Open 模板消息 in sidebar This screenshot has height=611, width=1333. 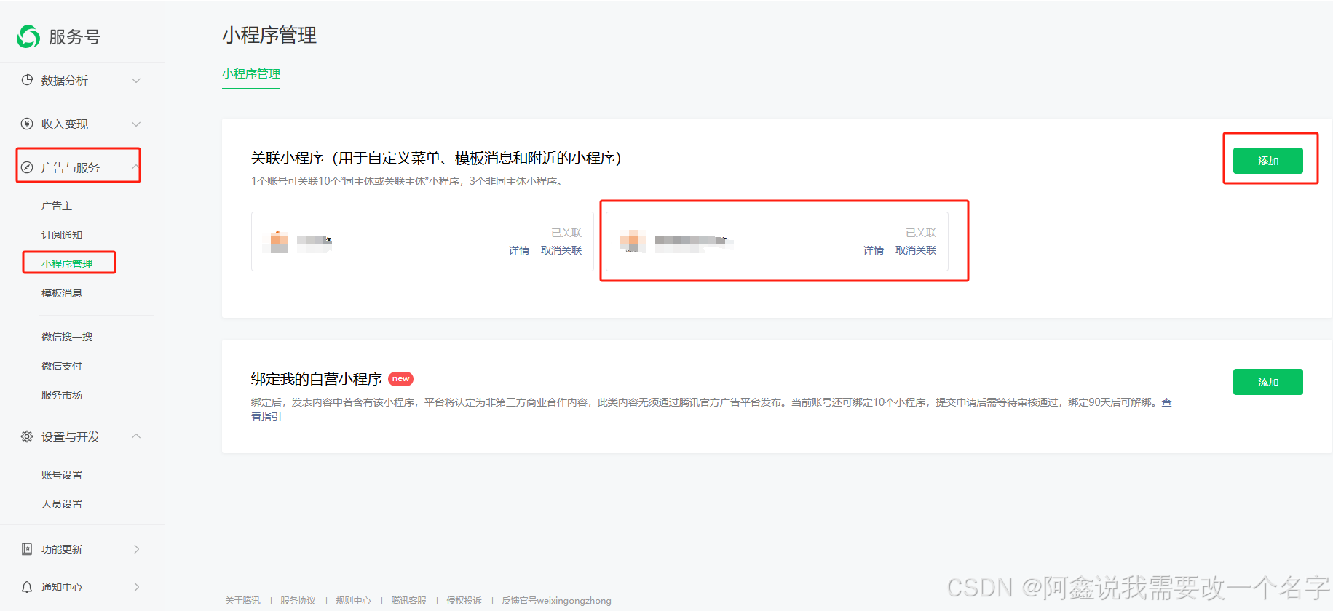point(62,293)
